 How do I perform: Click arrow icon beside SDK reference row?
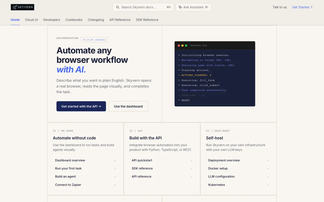point(191,169)
